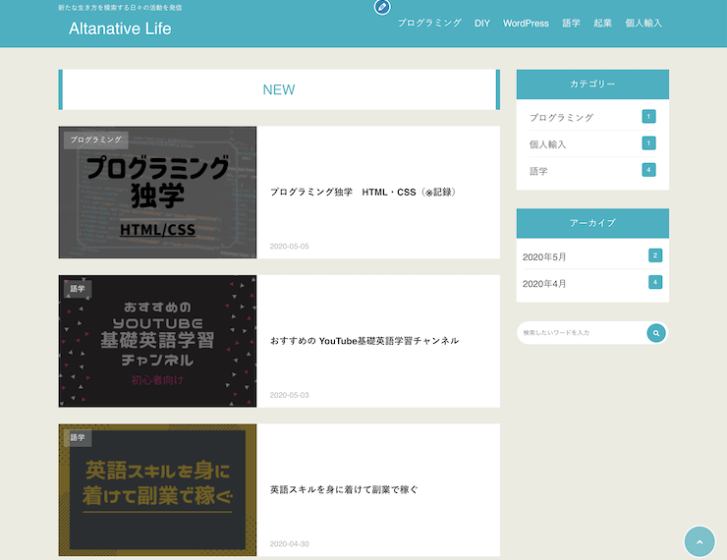Select プログラミング in the category sidebar
Image resolution: width=727 pixels, height=560 pixels.
pos(561,117)
